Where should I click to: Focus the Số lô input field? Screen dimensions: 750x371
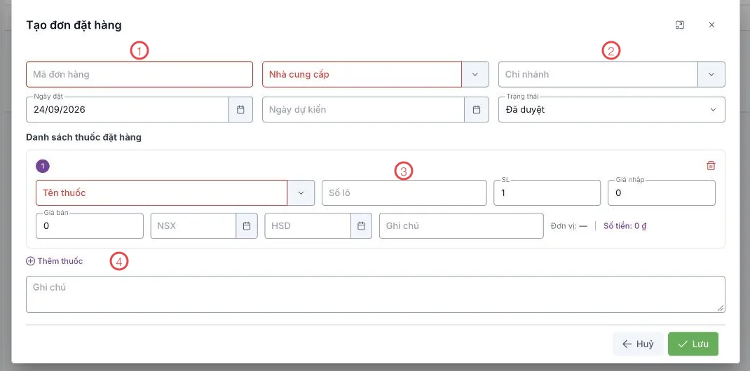click(404, 193)
